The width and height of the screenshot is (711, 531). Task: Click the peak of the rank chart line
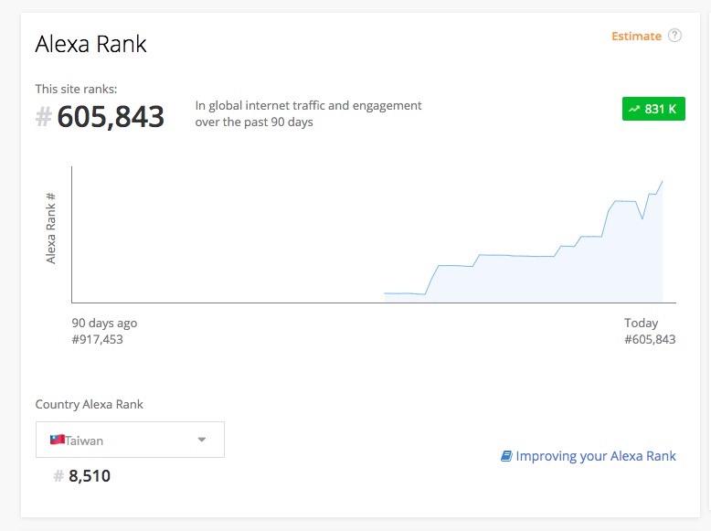663,181
